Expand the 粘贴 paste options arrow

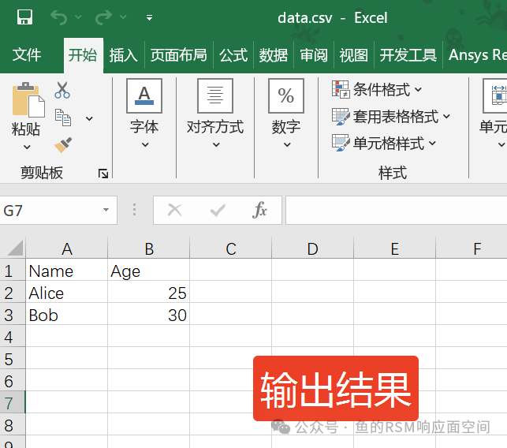[x=27, y=147]
